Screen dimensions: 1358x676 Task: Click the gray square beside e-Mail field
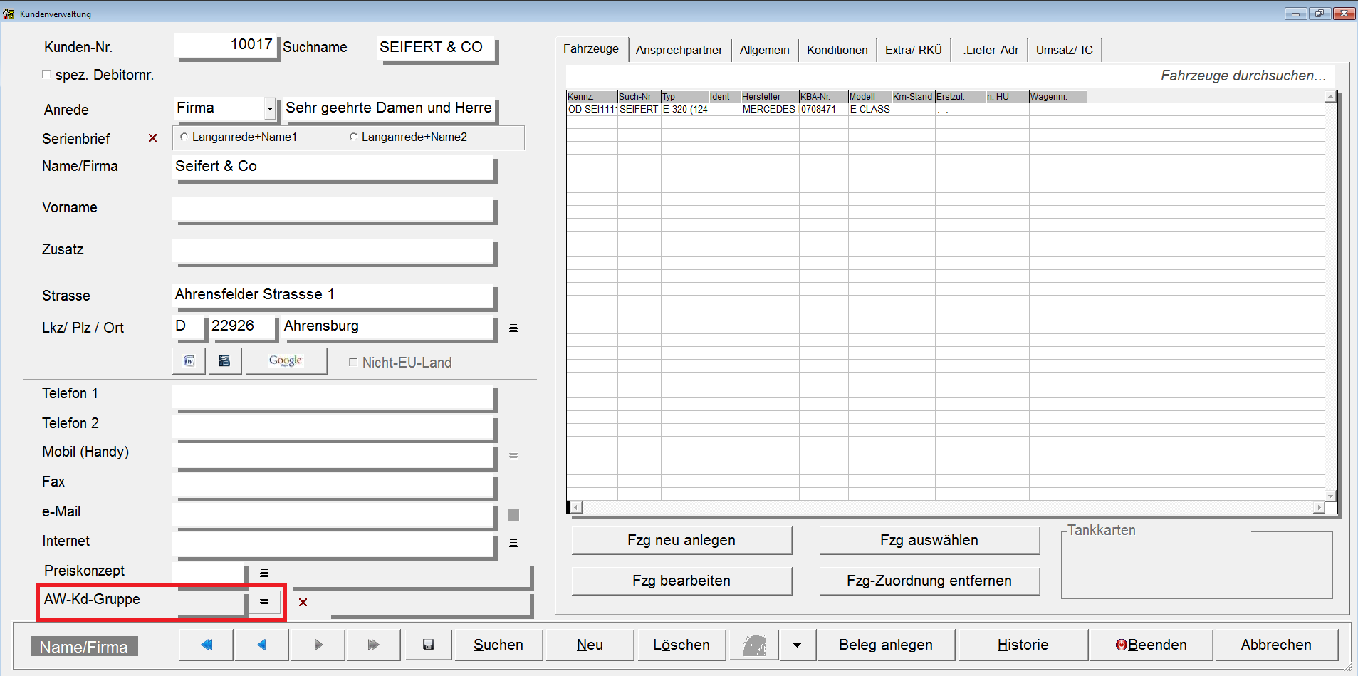(513, 515)
